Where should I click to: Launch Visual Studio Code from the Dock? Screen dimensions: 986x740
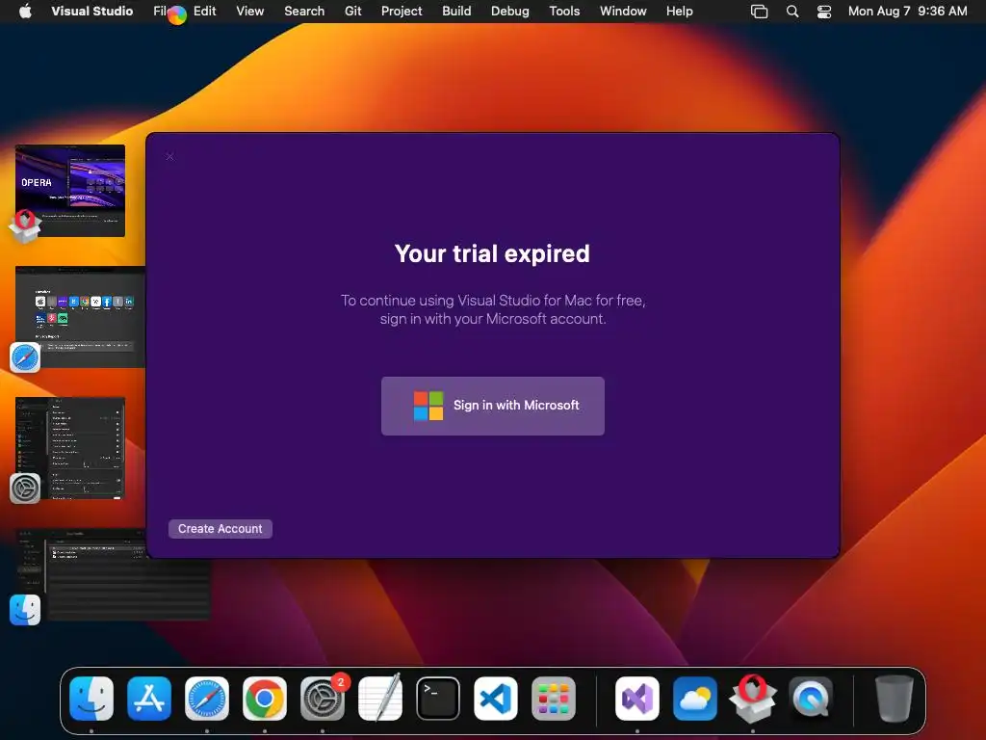click(496, 699)
